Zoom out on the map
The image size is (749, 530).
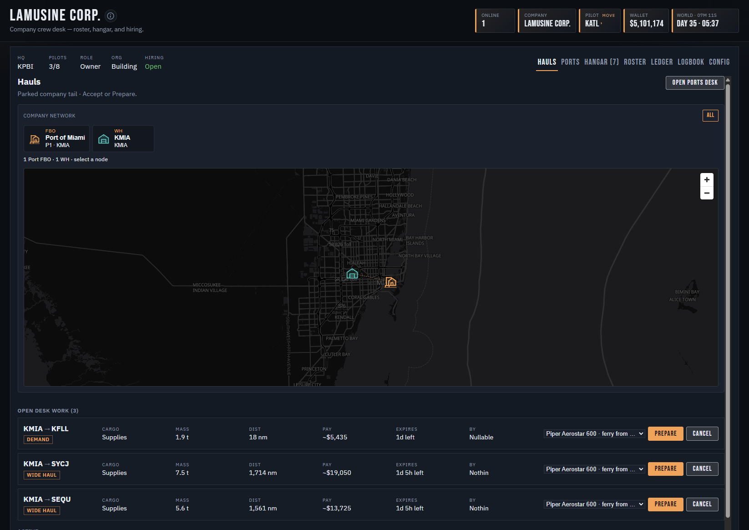(x=707, y=193)
